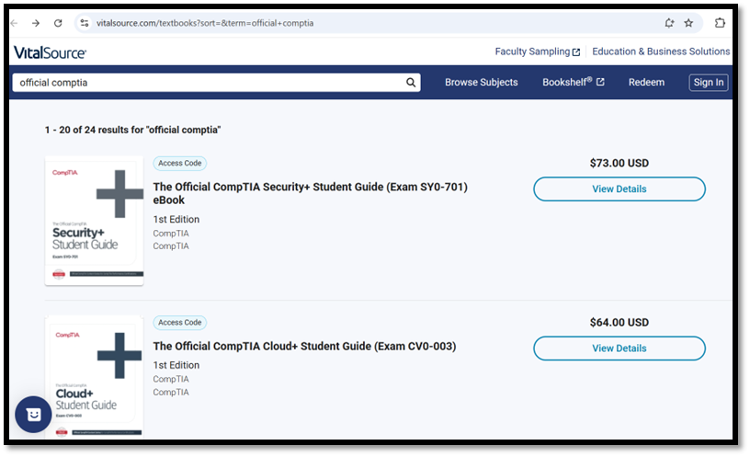Screen dimensions: 750x457
Task: Click the Access Code badge on Security+ result
Action: click(x=180, y=163)
